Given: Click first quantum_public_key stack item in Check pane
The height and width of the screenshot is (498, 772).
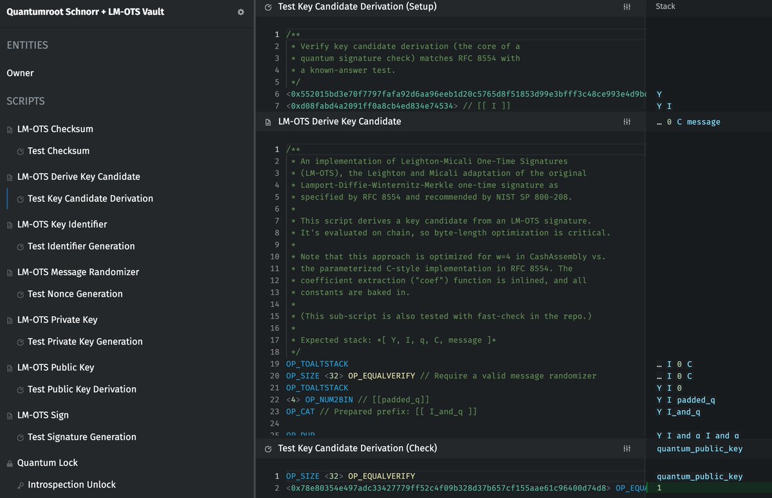Looking at the screenshot, I should coord(699,449).
